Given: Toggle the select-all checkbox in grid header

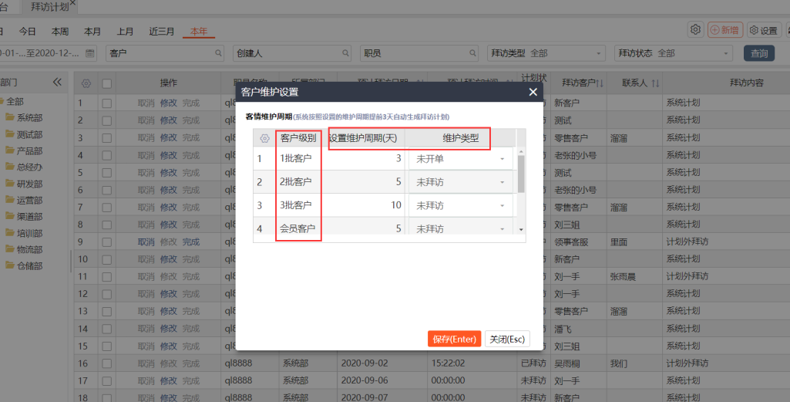Looking at the screenshot, I should click(x=107, y=83).
